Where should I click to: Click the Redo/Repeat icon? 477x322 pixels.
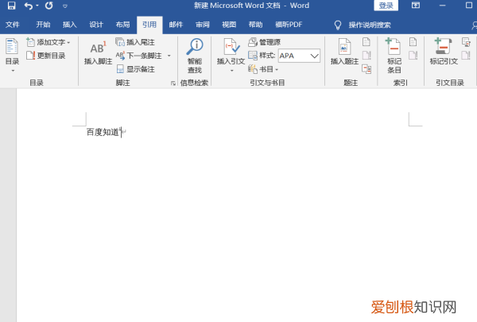click(x=49, y=6)
